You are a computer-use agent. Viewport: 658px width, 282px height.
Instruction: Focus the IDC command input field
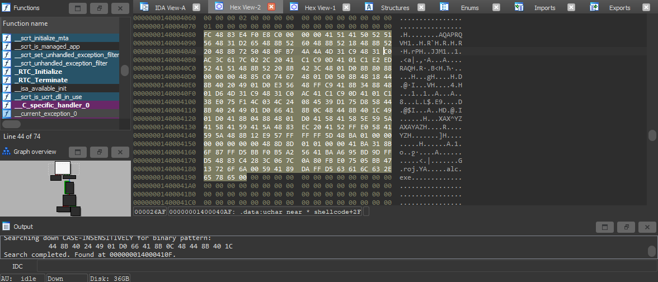click(336, 266)
